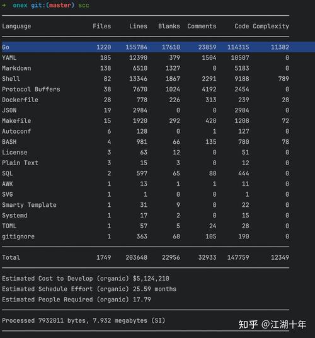
Task: Click BASH's code value 780
Action: coord(244,142)
